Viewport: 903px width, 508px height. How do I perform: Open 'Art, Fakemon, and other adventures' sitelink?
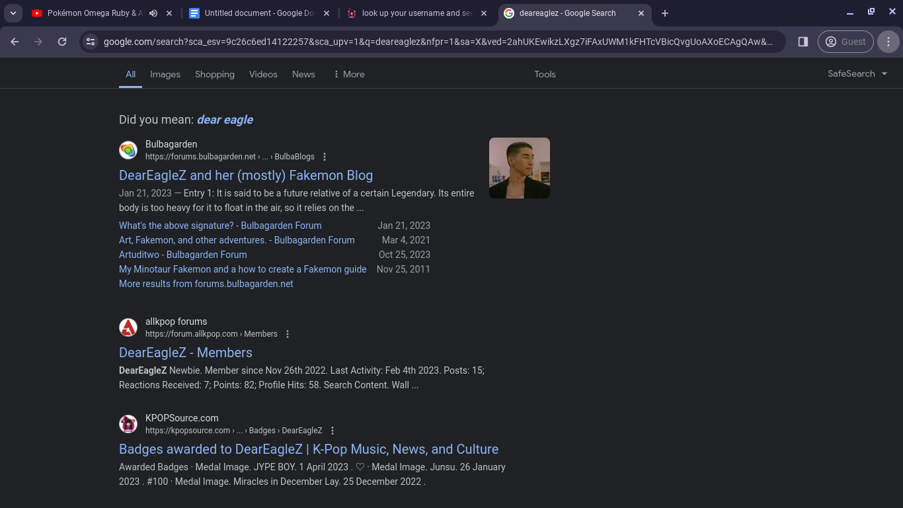(x=237, y=240)
